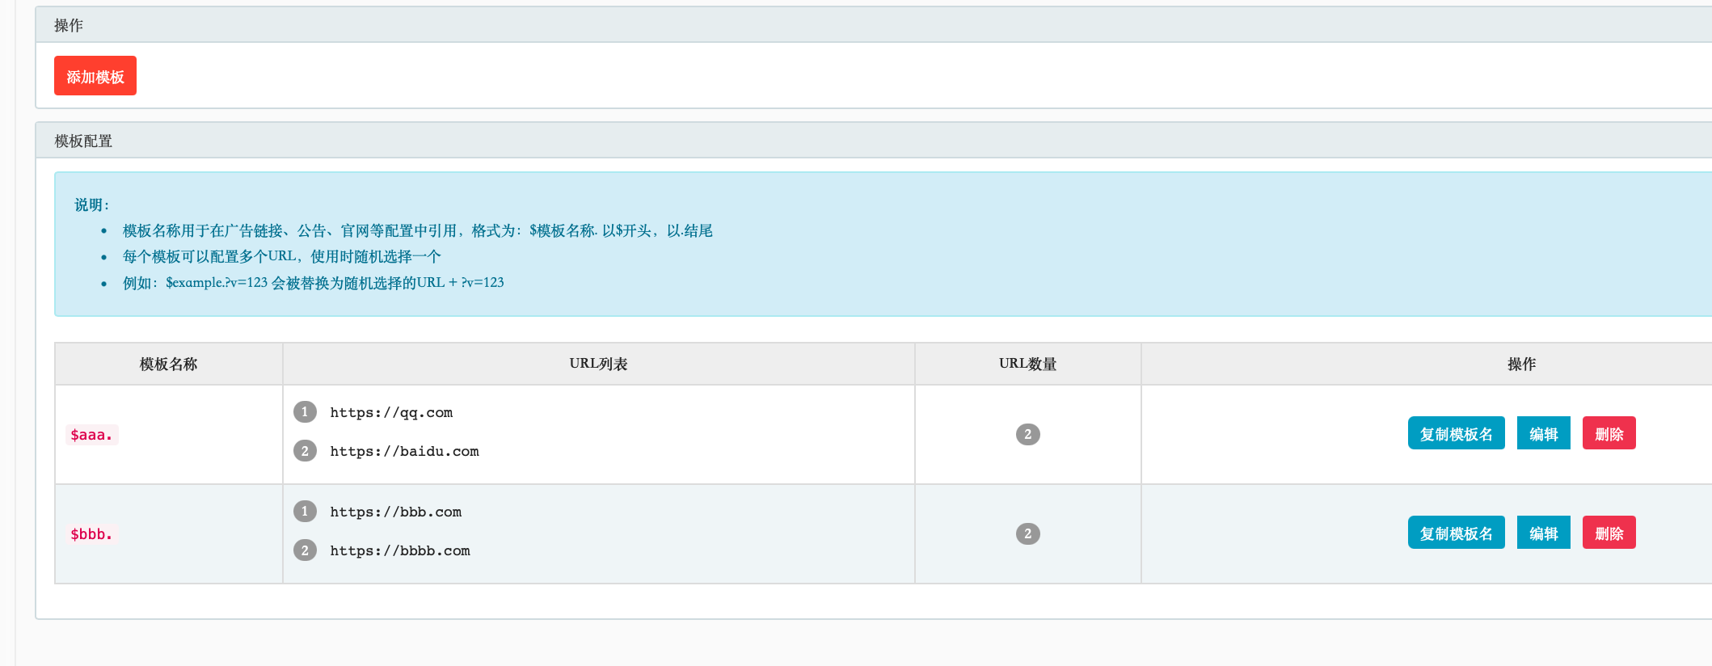Click the 模板名称 column header
Image resolution: width=1712 pixels, height=666 pixels.
[168, 364]
